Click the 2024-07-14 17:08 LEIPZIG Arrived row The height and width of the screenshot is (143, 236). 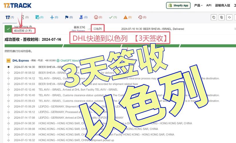click(69, 118)
